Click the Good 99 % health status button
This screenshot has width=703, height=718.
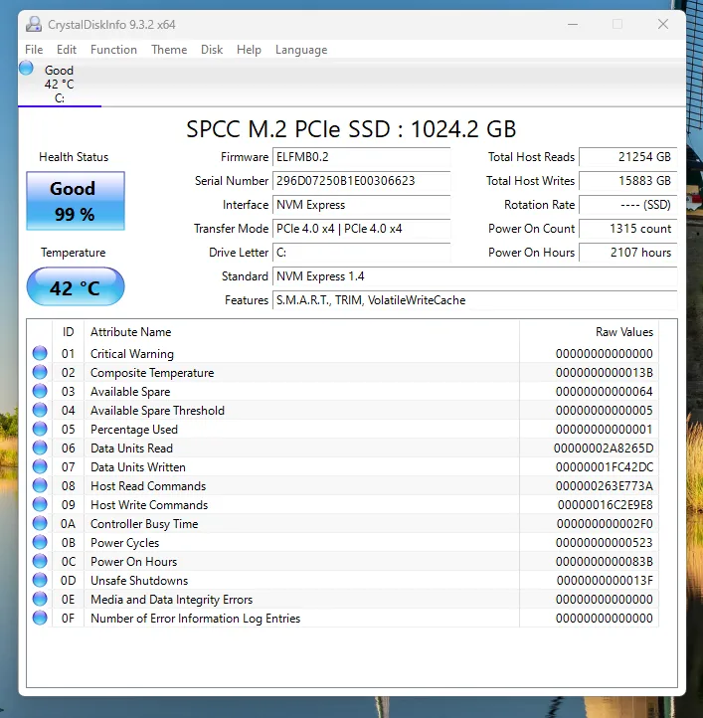(x=75, y=199)
